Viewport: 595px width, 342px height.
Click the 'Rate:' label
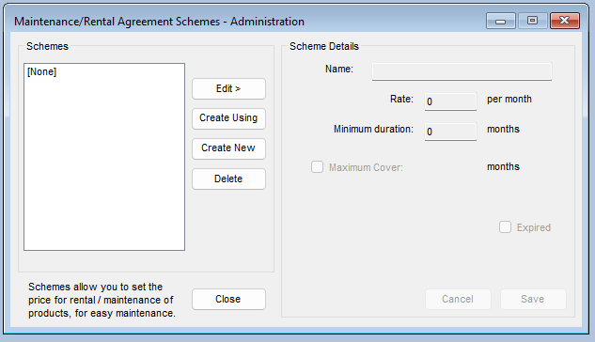coord(401,99)
